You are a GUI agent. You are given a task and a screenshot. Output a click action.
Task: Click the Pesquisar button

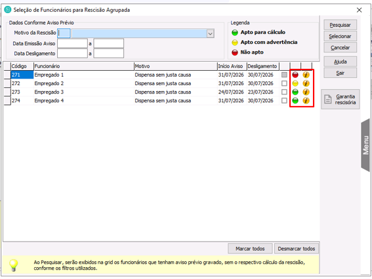tap(341, 25)
